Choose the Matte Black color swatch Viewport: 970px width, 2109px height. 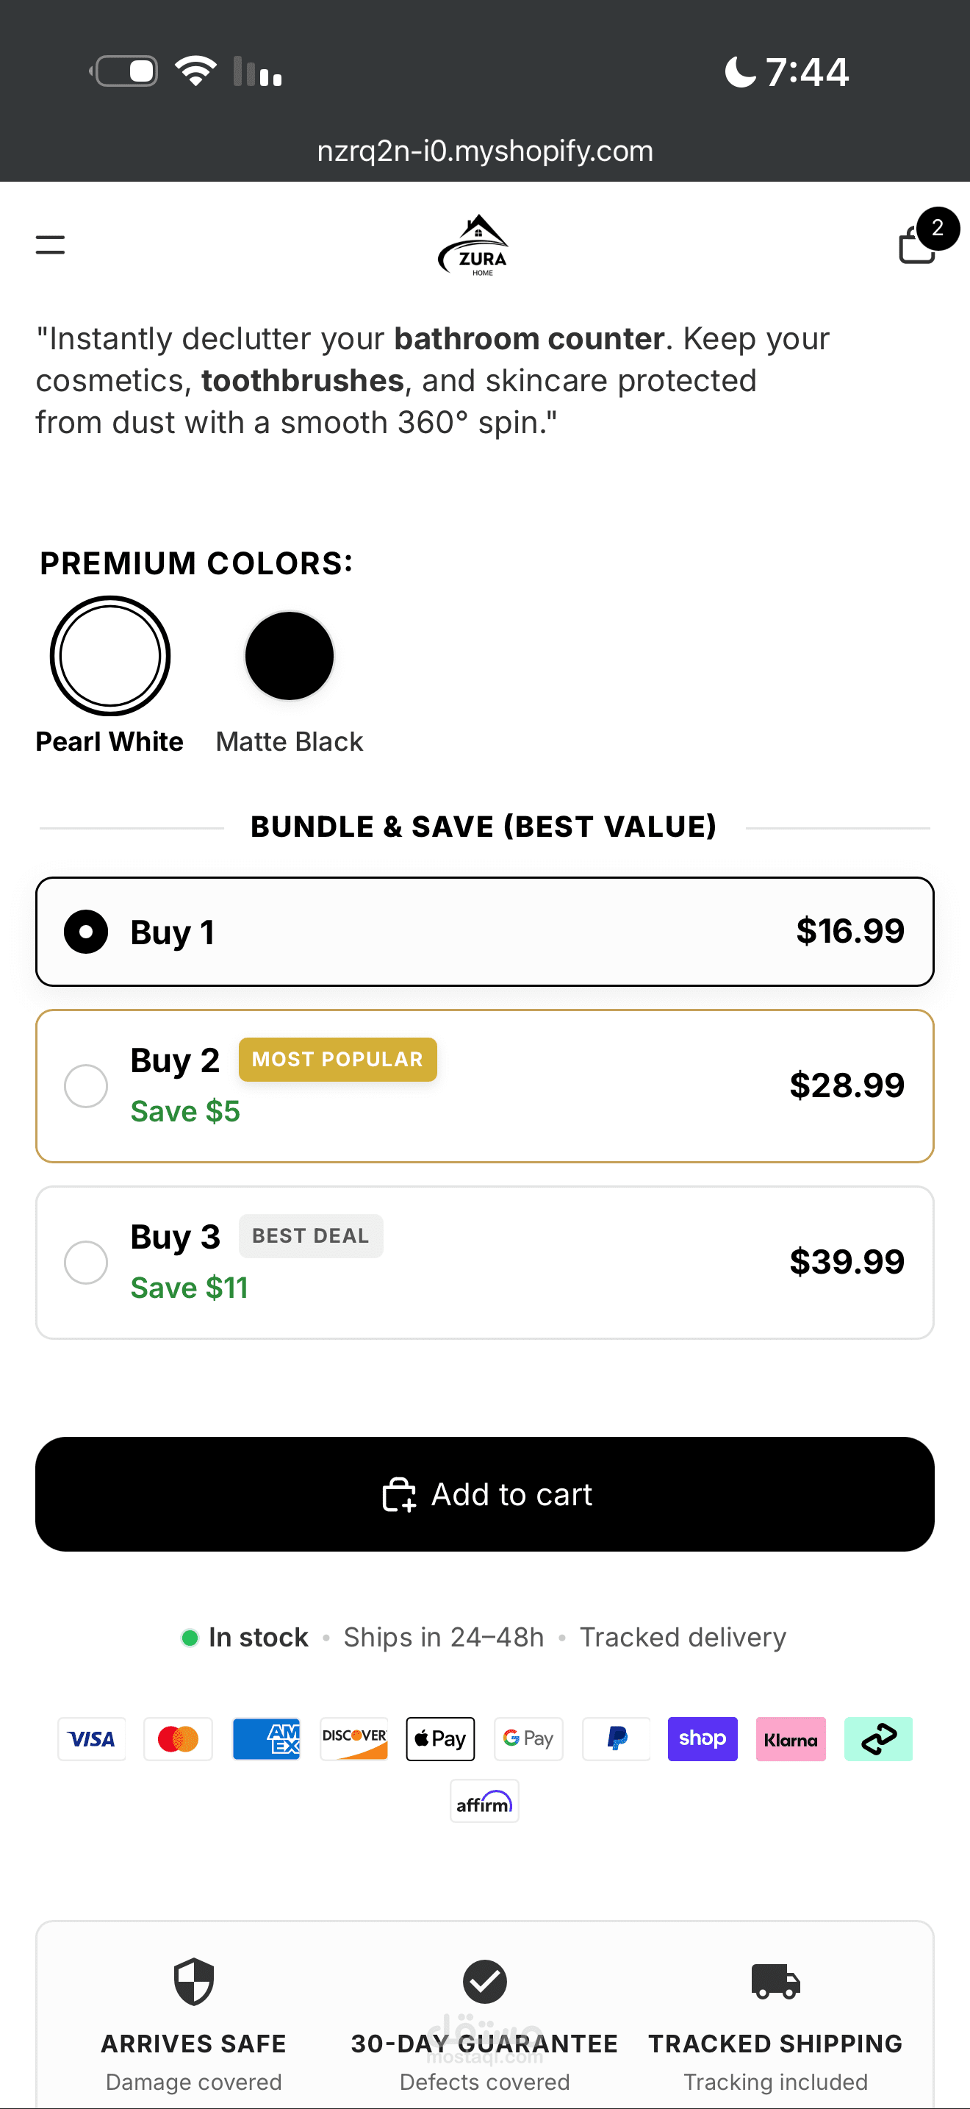(x=290, y=656)
